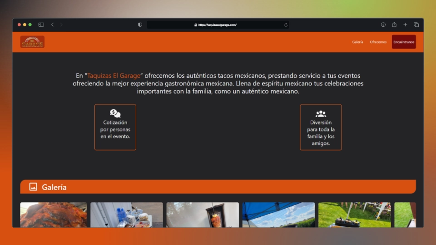Click the Taquizas El Garage orange text
The width and height of the screenshot is (436, 245).
[114, 76]
